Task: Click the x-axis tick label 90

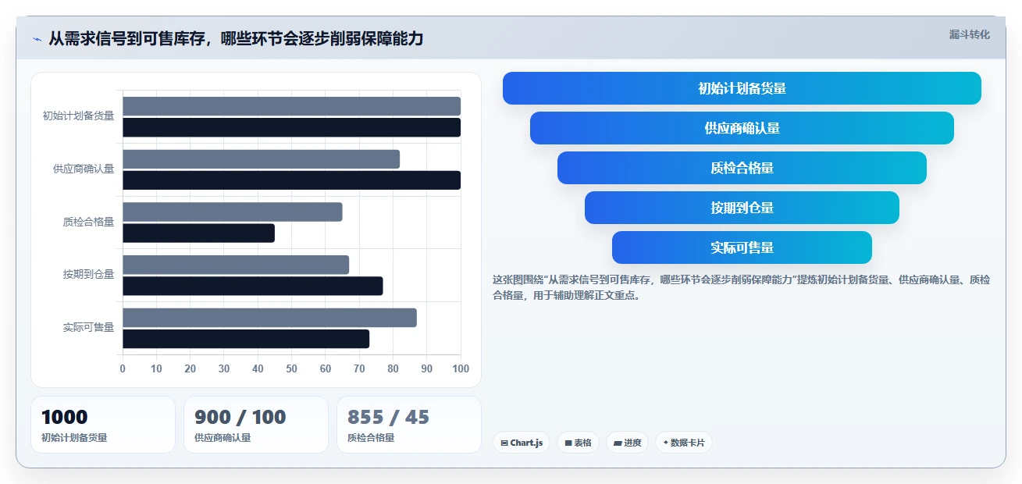Action: [x=427, y=368]
